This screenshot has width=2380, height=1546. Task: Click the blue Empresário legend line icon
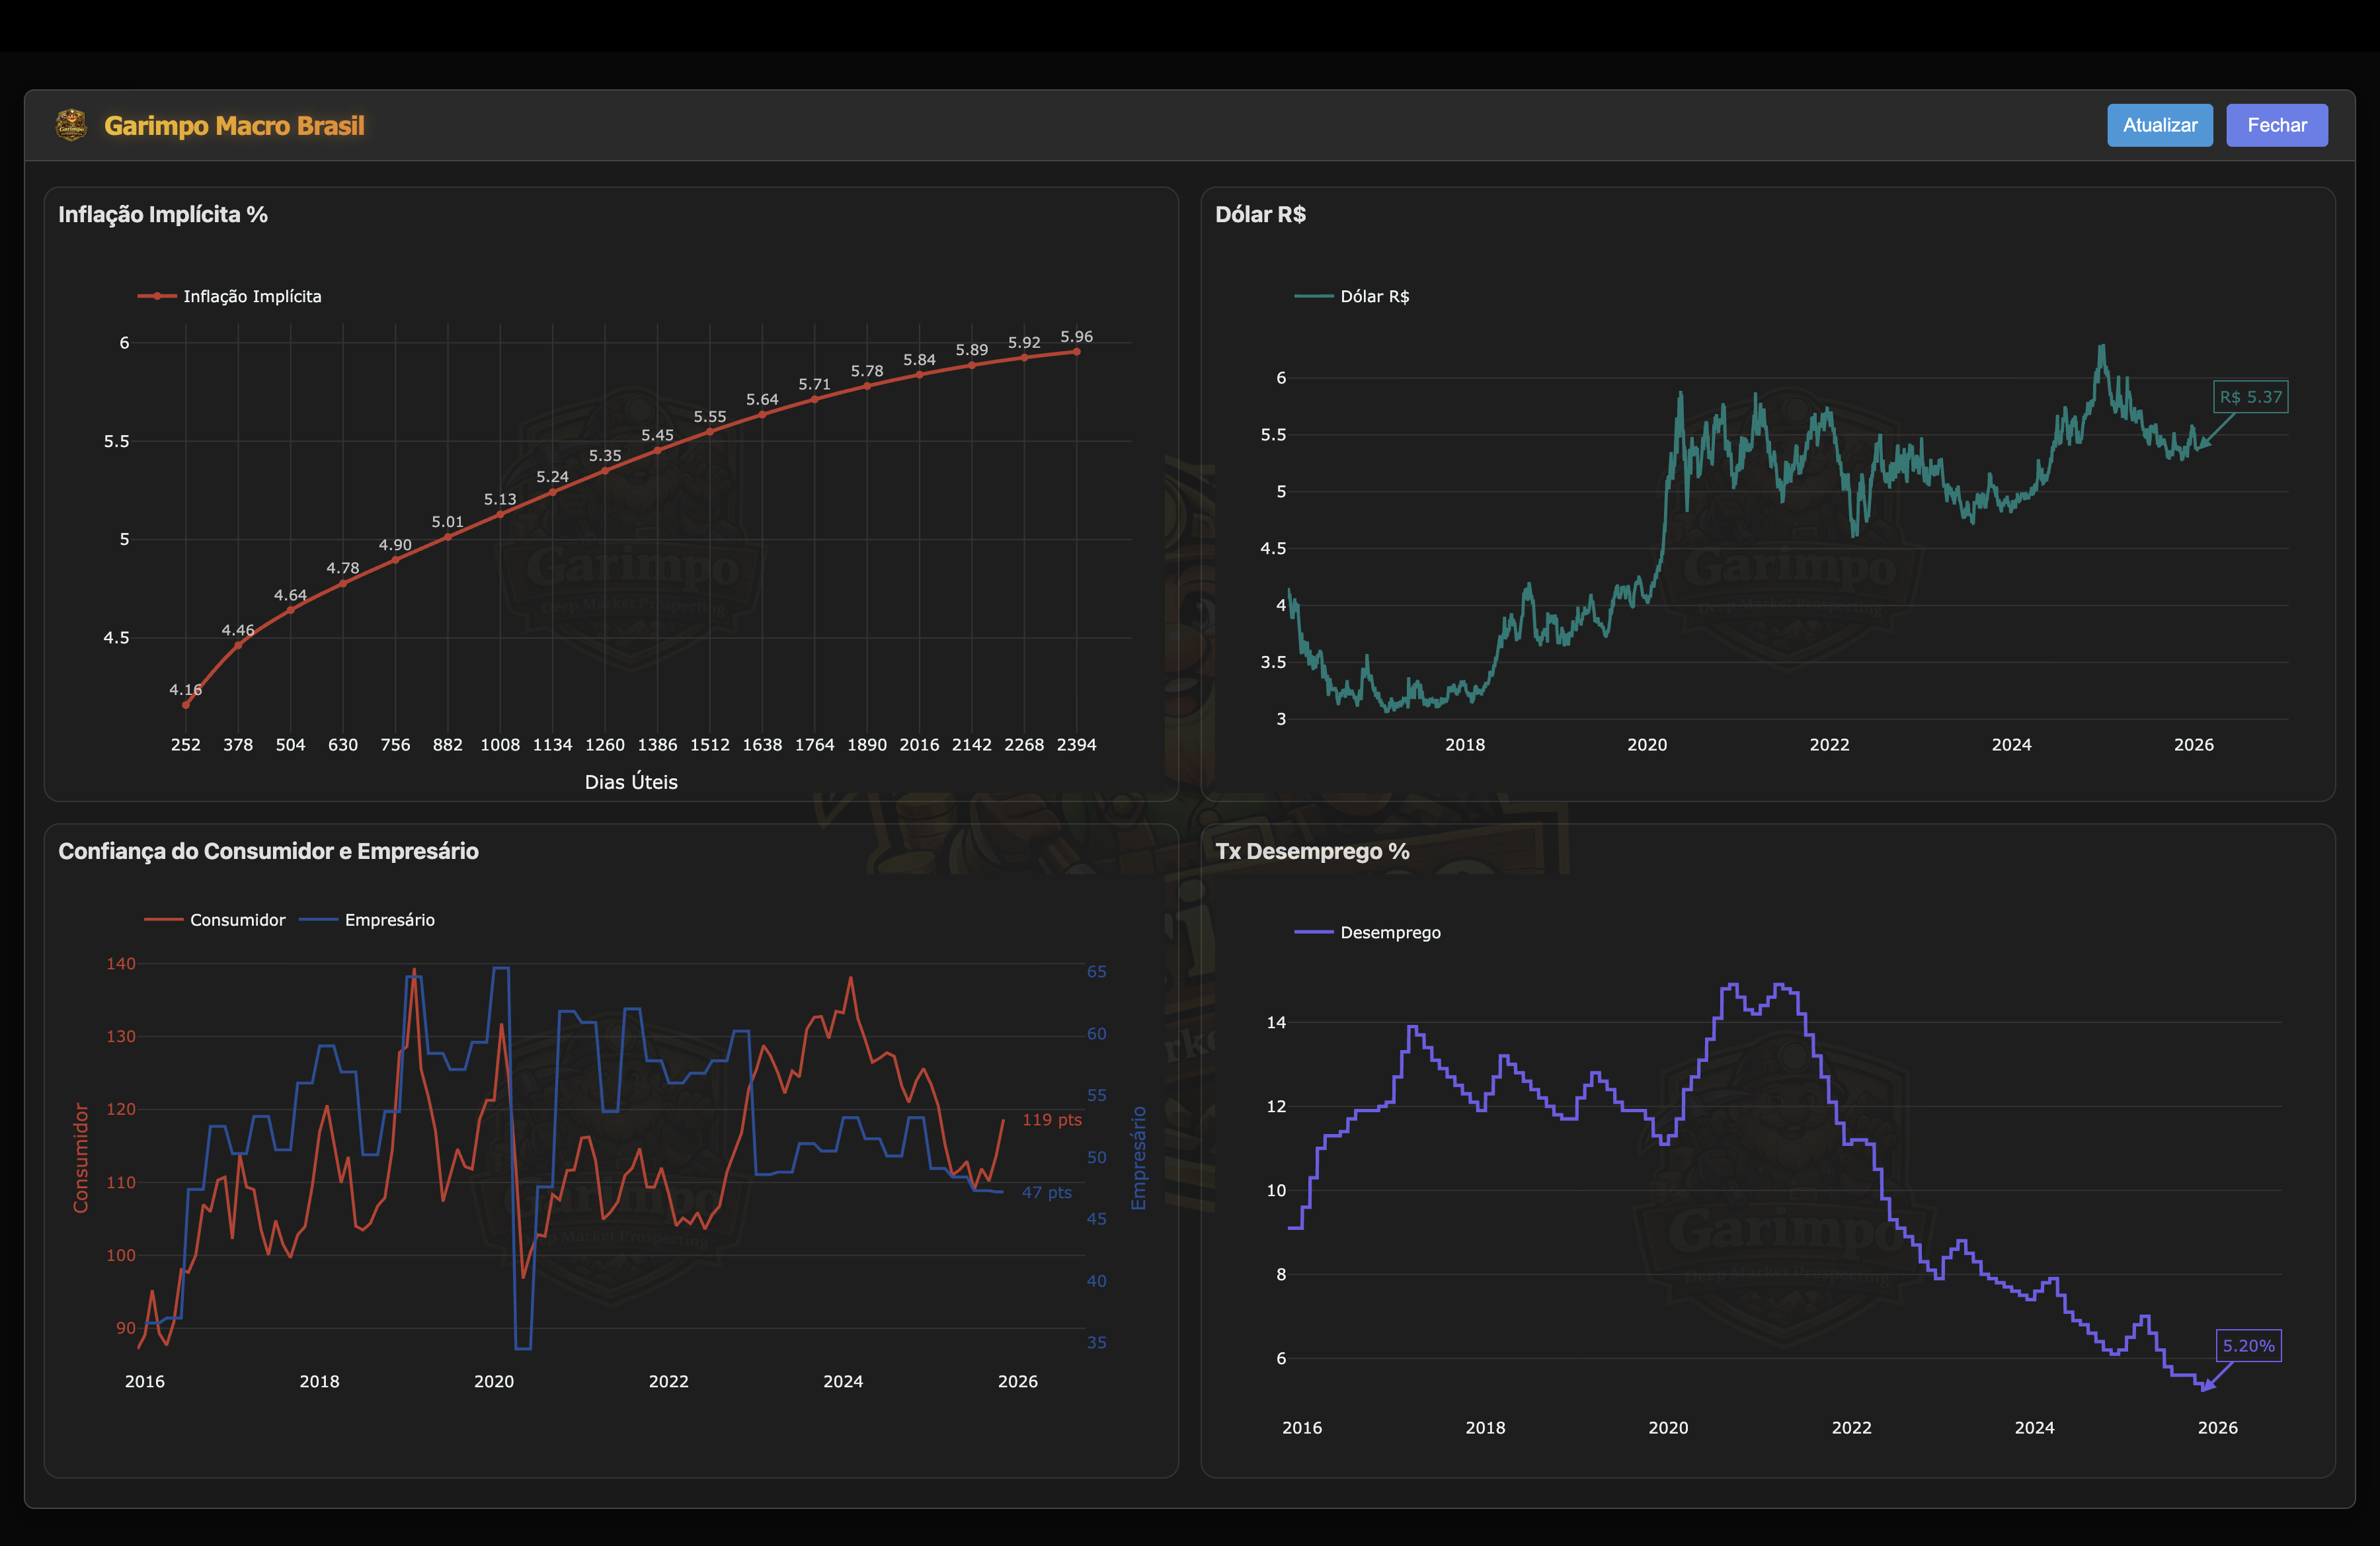pos(318,920)
